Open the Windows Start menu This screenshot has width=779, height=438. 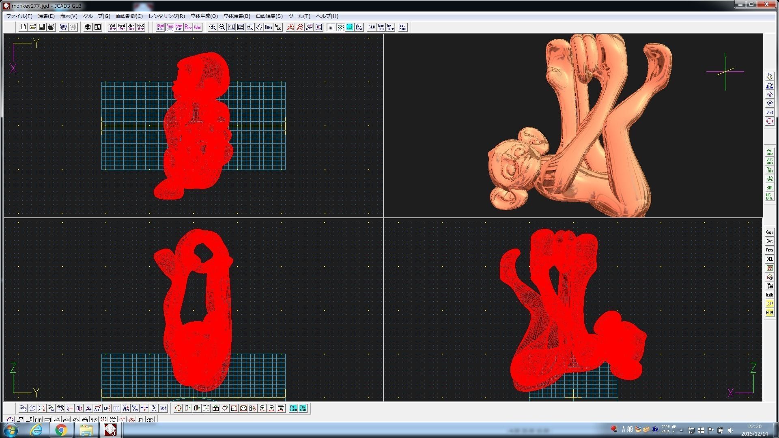11,430
